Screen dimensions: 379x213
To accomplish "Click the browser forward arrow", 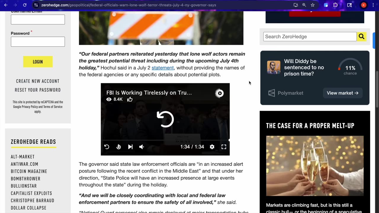I will pyautogui.click(x=15, y=5).
